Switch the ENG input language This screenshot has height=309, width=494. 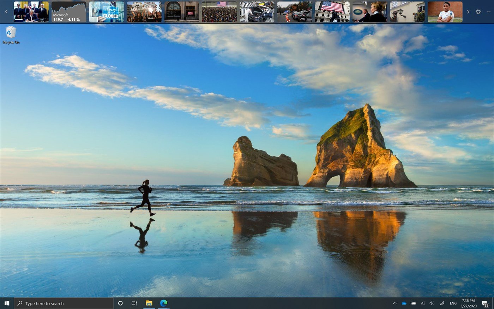pyautogui.click(x=453, y=303)
